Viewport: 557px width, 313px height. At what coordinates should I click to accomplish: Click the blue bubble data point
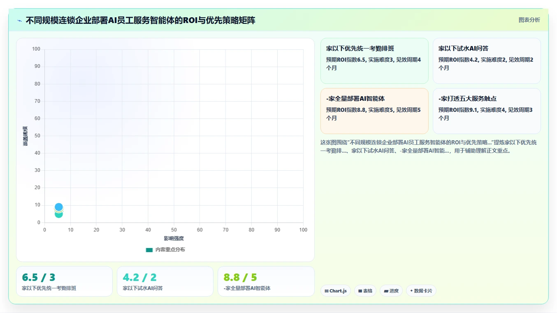tap(59, 207)
